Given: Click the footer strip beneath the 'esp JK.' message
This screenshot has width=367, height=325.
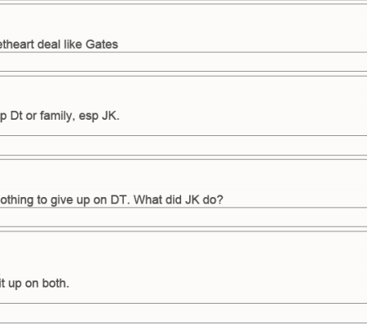Looking at the screenshot, I should pos(183,146).
